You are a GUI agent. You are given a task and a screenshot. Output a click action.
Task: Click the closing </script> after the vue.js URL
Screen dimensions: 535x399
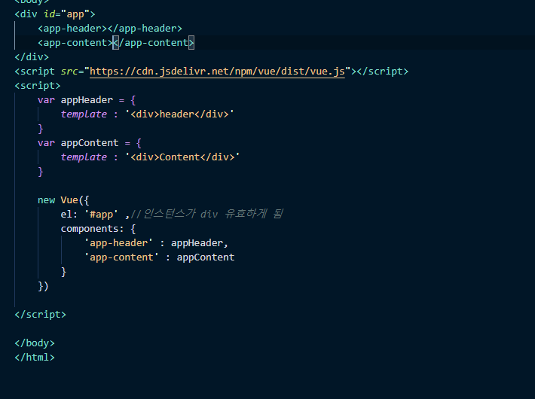[383, 72]
